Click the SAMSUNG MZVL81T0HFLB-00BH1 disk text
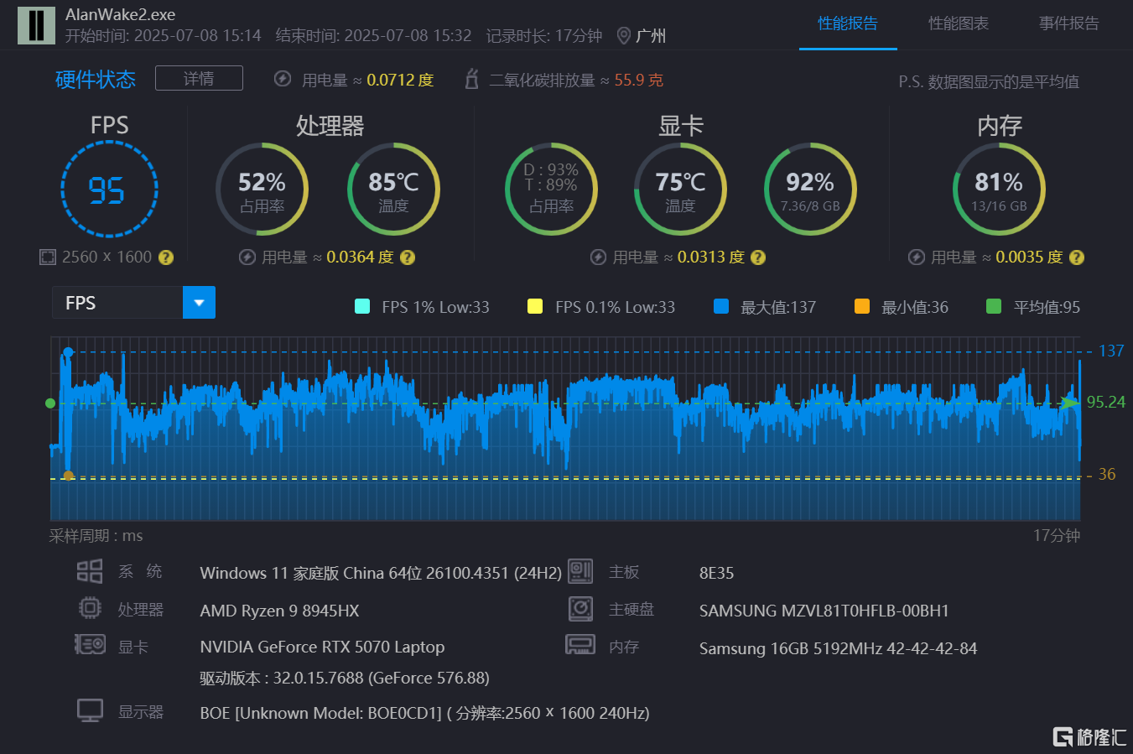 coord(824,611)
